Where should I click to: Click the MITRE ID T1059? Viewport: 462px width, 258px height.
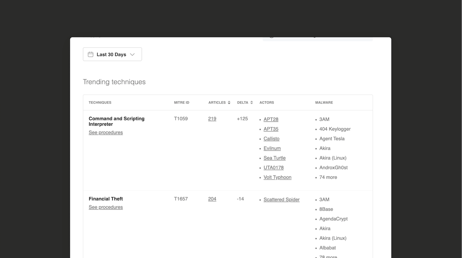point(181,119)
